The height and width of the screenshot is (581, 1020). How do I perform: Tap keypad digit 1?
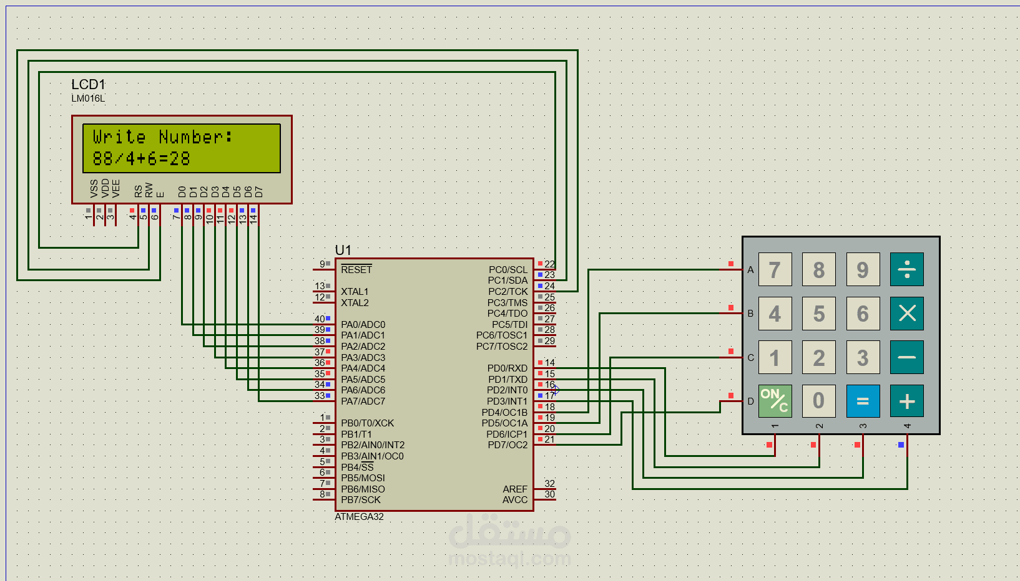tap(775, 357)
